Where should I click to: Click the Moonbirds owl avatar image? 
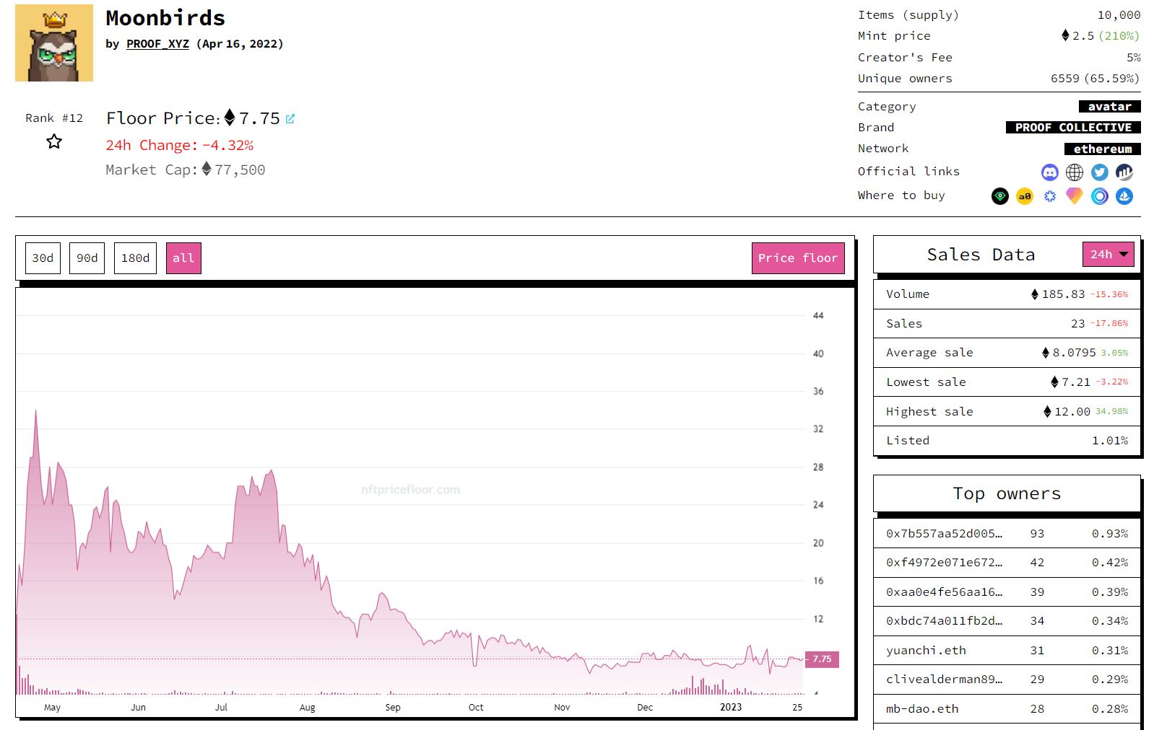[x=54, y=43]
